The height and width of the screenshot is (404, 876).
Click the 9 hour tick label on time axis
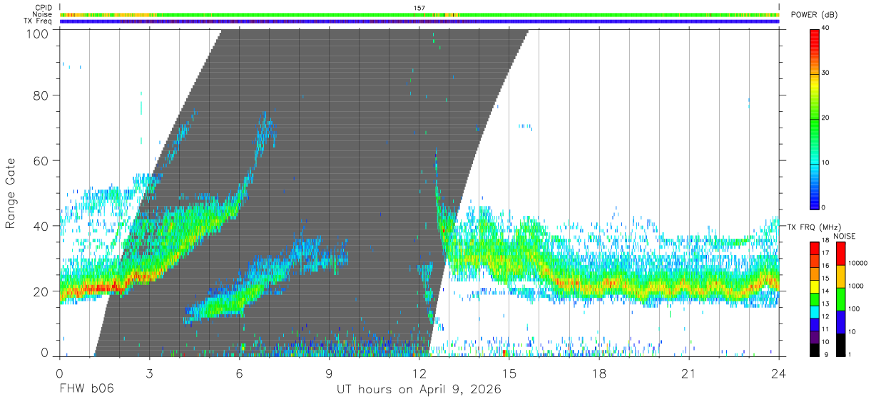pyautogui.click(x=329, y=373)
